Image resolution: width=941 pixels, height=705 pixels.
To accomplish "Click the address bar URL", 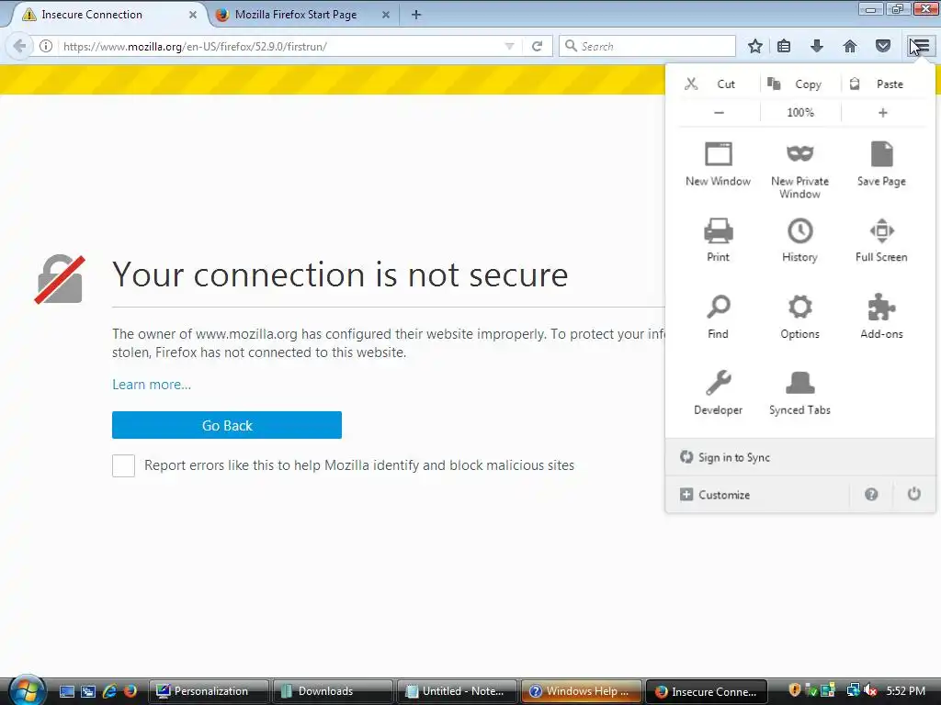I will click(195, 46).
